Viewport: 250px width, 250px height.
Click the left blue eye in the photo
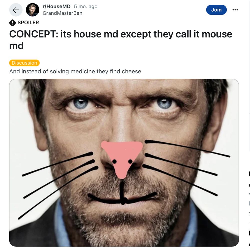point(81,103)
